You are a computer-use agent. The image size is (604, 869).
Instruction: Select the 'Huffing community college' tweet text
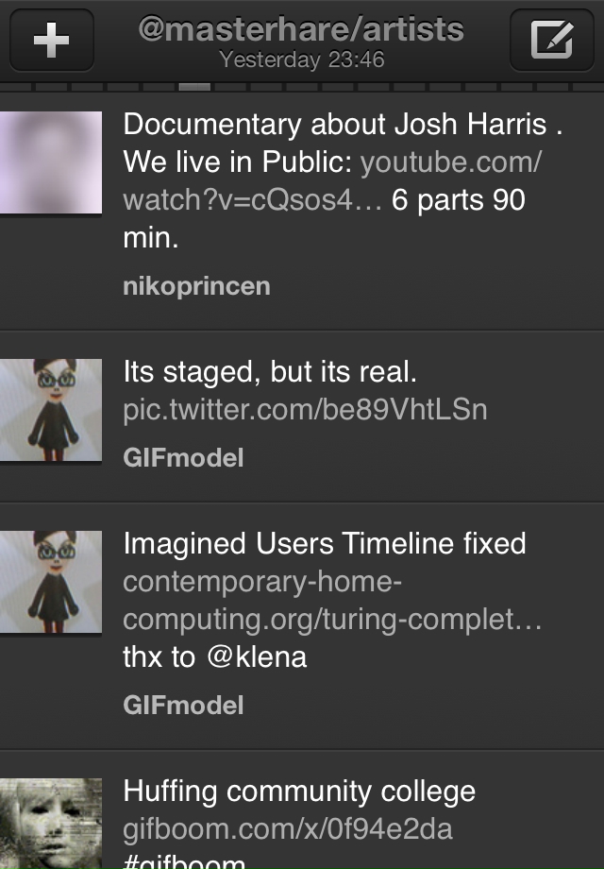pos(299,791)
